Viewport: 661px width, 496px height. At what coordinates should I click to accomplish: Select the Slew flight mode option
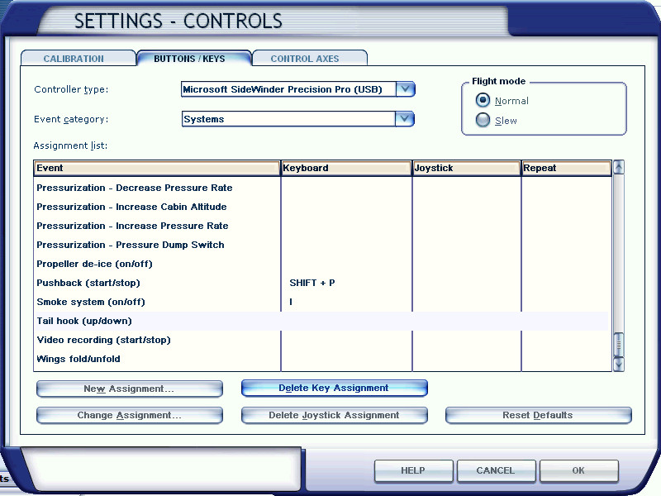483,121
